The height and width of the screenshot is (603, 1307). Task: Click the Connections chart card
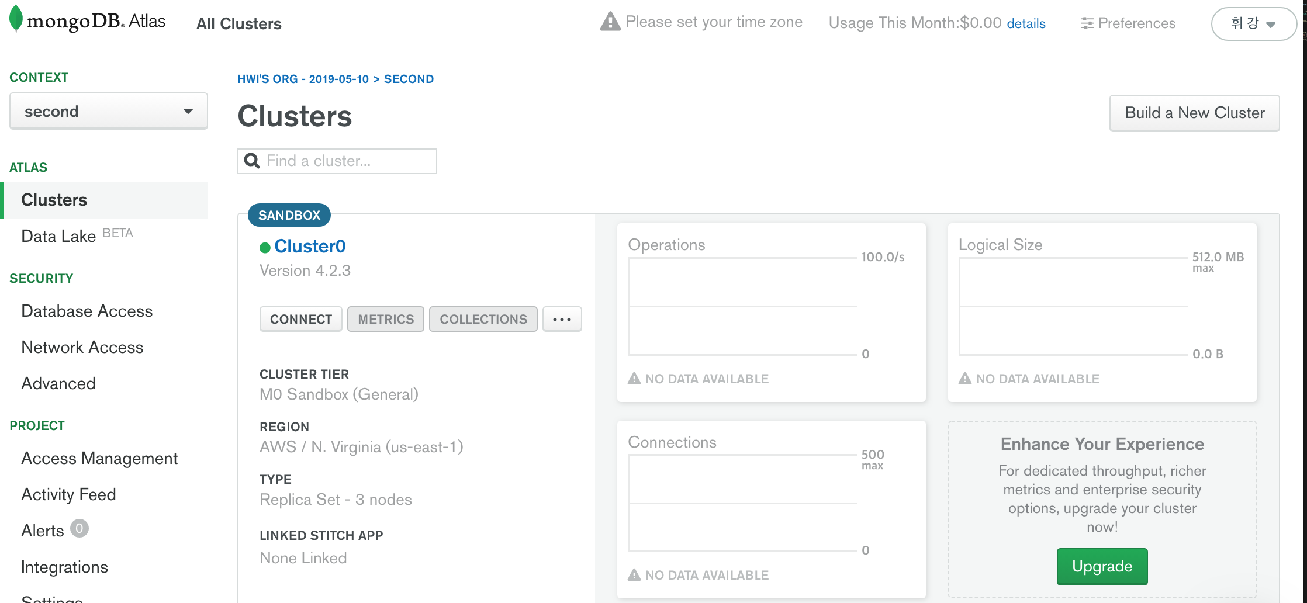[x=772, y=510]
